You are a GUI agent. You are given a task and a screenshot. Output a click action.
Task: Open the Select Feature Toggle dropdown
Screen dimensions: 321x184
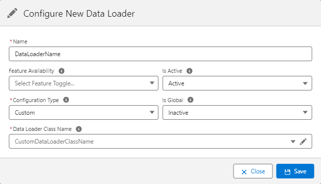point(83,83)
